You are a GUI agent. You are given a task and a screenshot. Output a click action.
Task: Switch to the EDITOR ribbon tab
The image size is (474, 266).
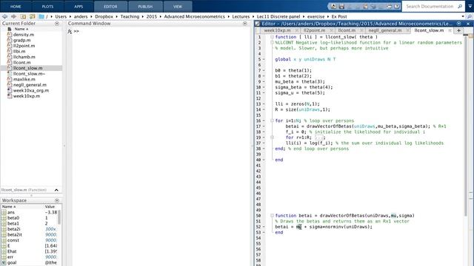[110, 7]
